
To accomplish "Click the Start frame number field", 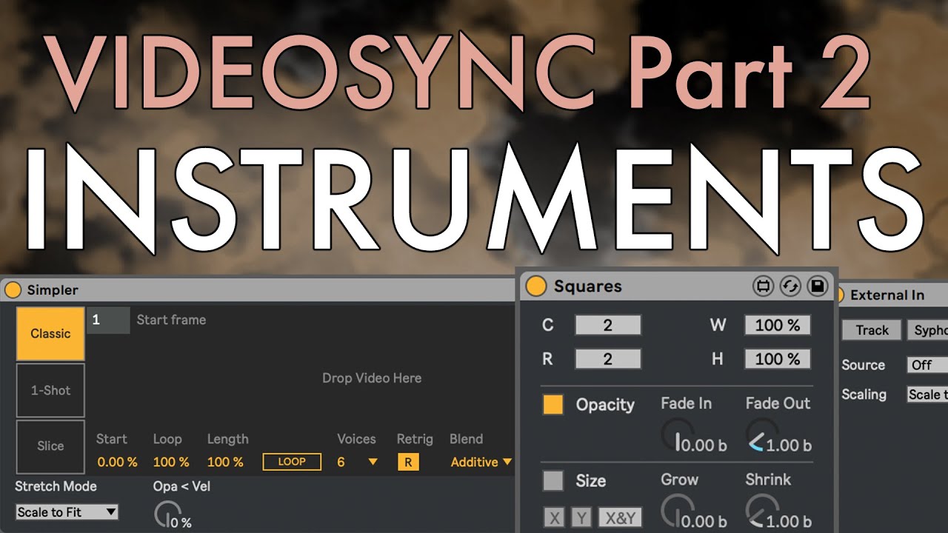I will (109, 320).
